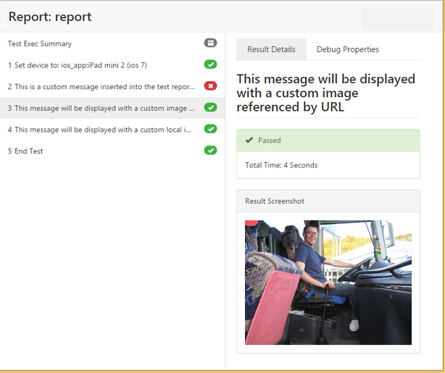Switch to the Result Details tab
The image size is (445, 373).
[271, 49]
